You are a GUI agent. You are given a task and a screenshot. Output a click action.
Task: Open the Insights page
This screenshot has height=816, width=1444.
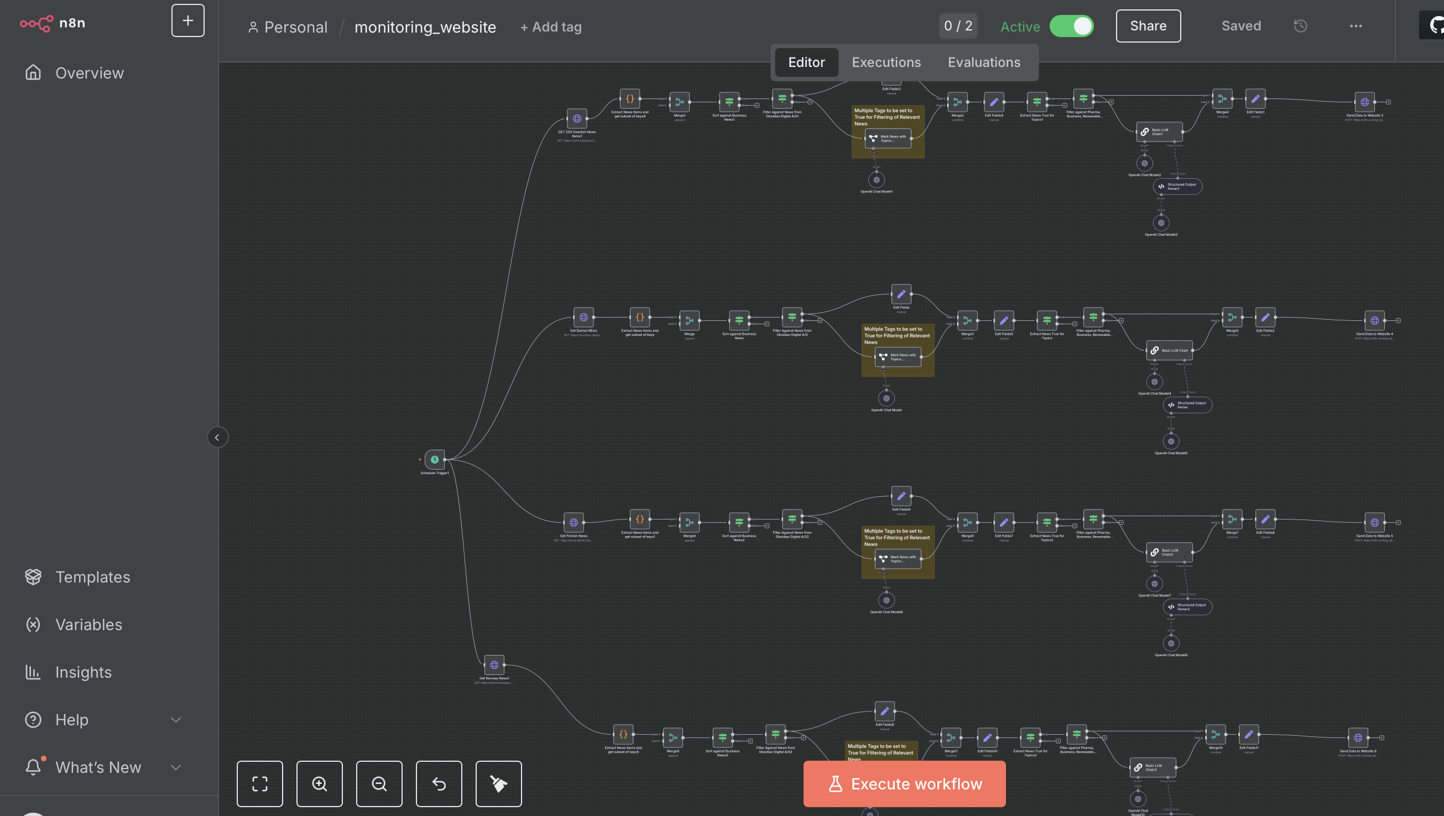[x=84, y=672]
